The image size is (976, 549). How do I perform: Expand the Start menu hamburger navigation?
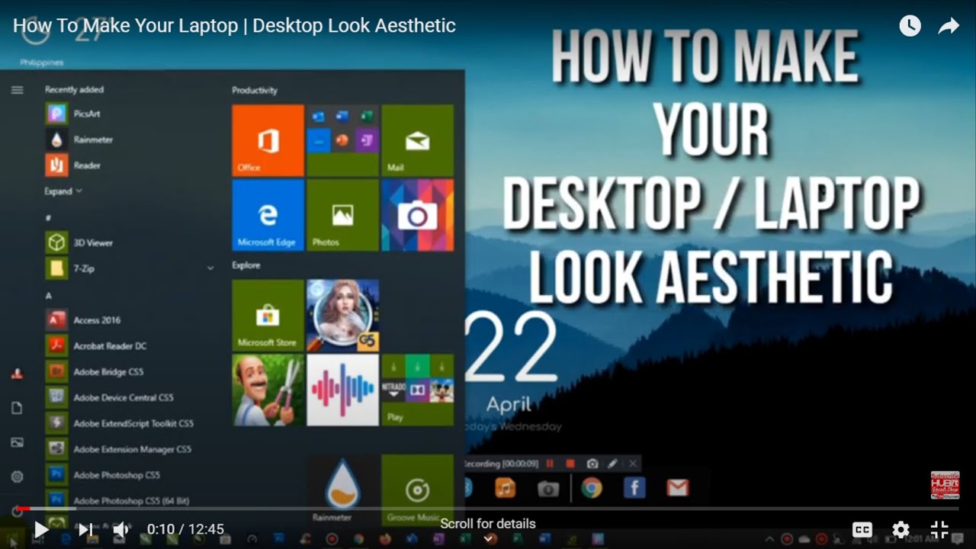pos(17,90)
